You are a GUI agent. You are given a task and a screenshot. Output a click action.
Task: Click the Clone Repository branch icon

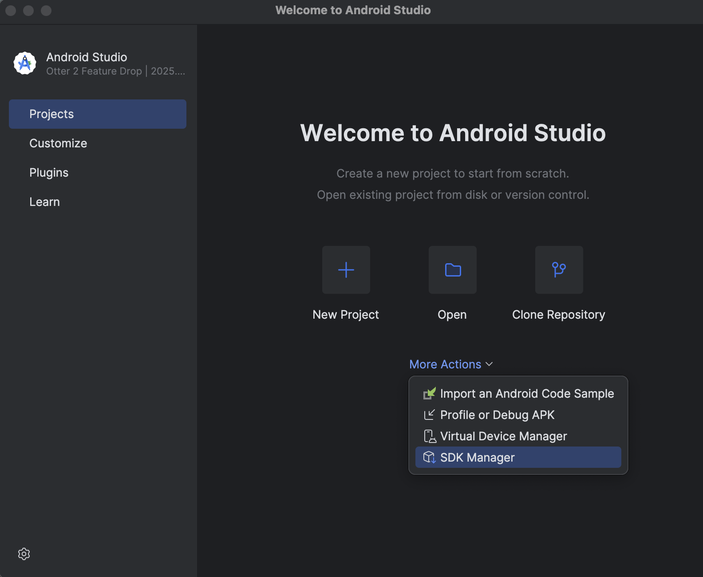coord(559,270)
